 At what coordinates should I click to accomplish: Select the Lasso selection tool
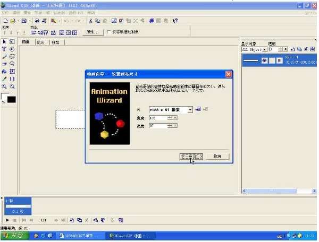12,64
